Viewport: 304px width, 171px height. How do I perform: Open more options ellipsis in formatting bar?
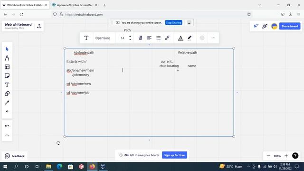click(213, 38)
